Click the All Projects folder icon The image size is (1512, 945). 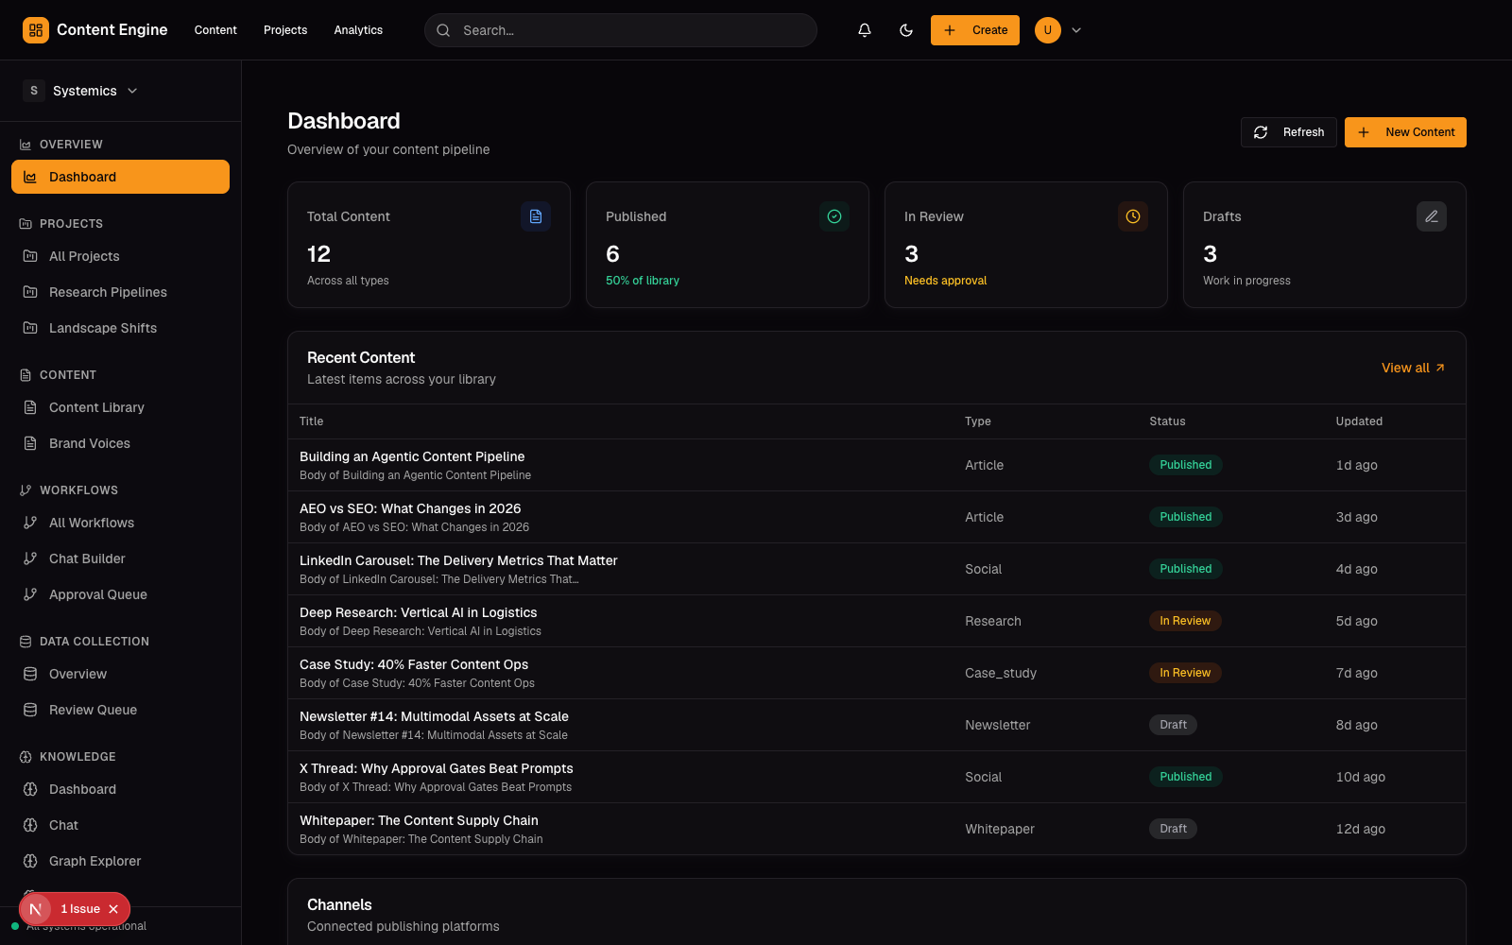pyautogui.click(x=30, y=256)
